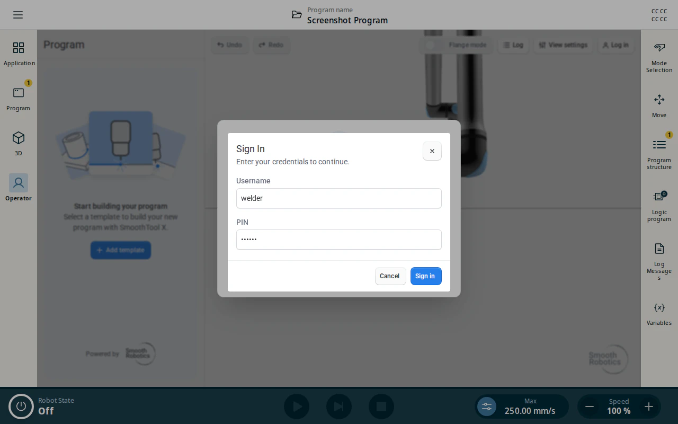
Task: View Log Messages
Action: [x=659, y=261]
